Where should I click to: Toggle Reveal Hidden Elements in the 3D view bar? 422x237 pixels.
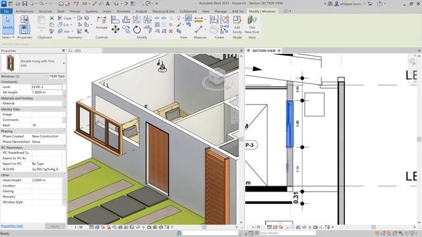144,227
